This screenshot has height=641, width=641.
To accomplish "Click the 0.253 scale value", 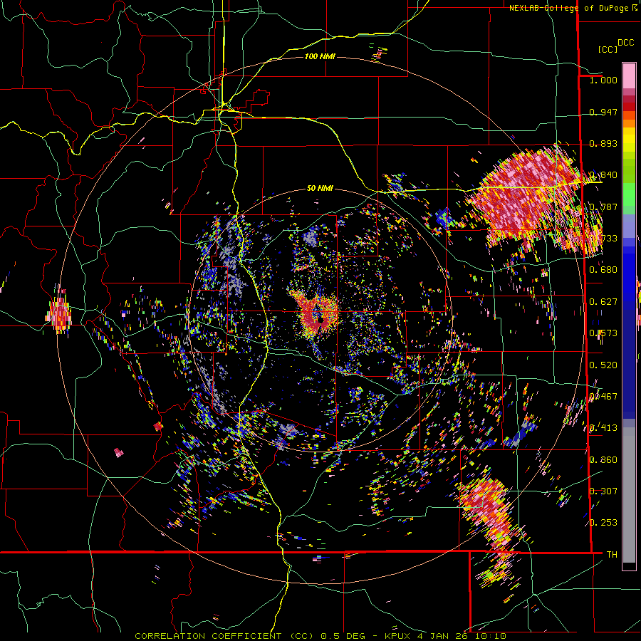I will 603,523.
